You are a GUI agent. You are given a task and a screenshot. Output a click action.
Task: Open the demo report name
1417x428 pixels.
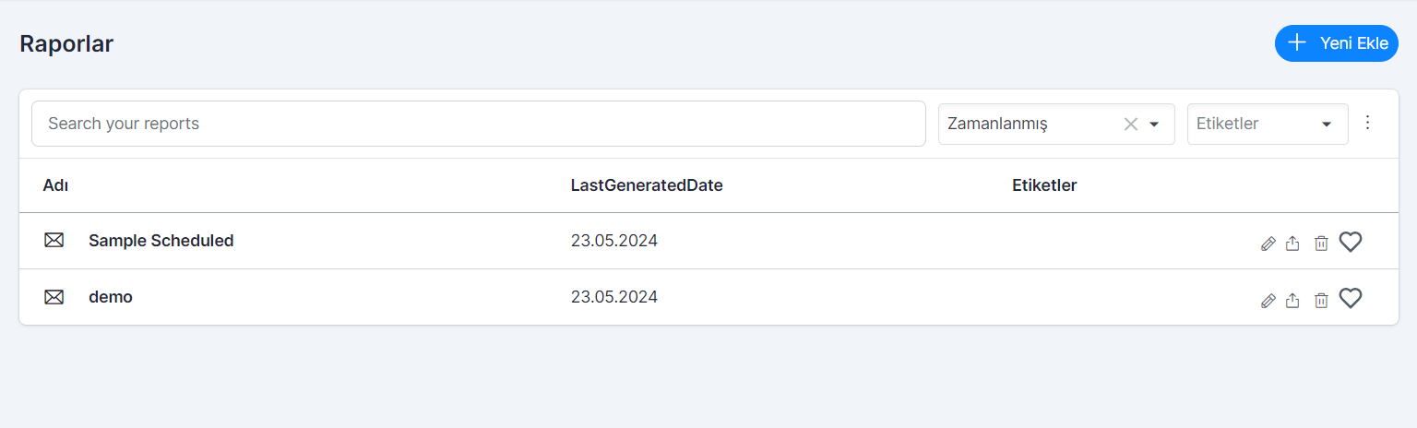pos(111,297)
